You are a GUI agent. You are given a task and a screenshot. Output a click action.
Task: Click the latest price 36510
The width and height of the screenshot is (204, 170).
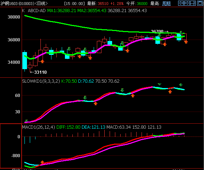tap(103, 4)
